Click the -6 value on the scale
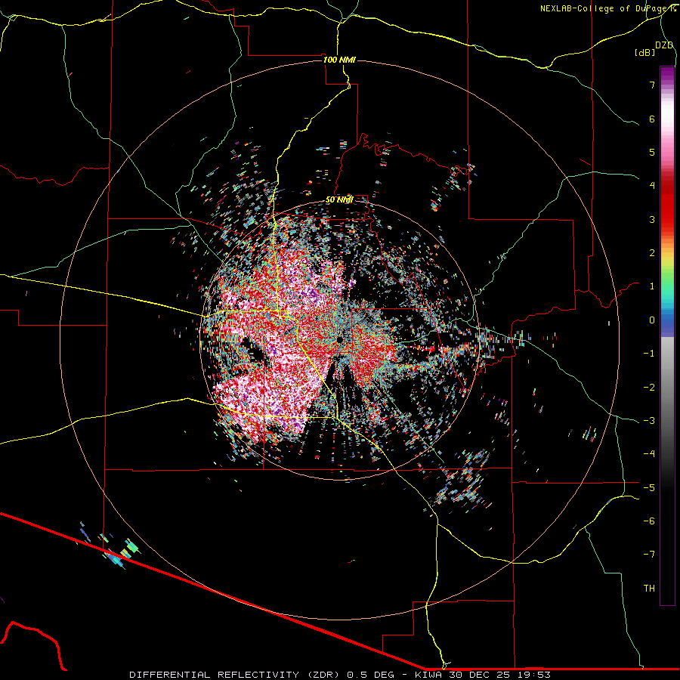Viewport: 680px width, 680px height. click(x=649, y=521)
